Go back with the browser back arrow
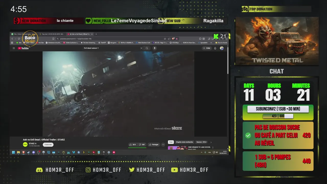 12,39
